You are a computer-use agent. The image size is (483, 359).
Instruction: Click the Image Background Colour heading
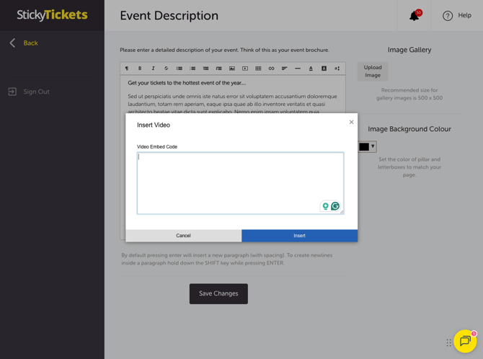(409, 129)
